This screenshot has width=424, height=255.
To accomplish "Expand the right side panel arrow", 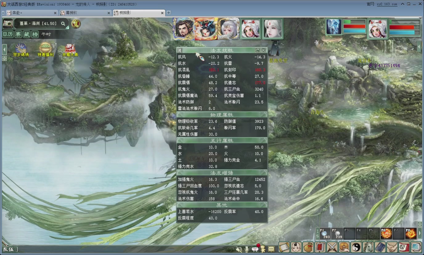I will (x=420, y=47).
